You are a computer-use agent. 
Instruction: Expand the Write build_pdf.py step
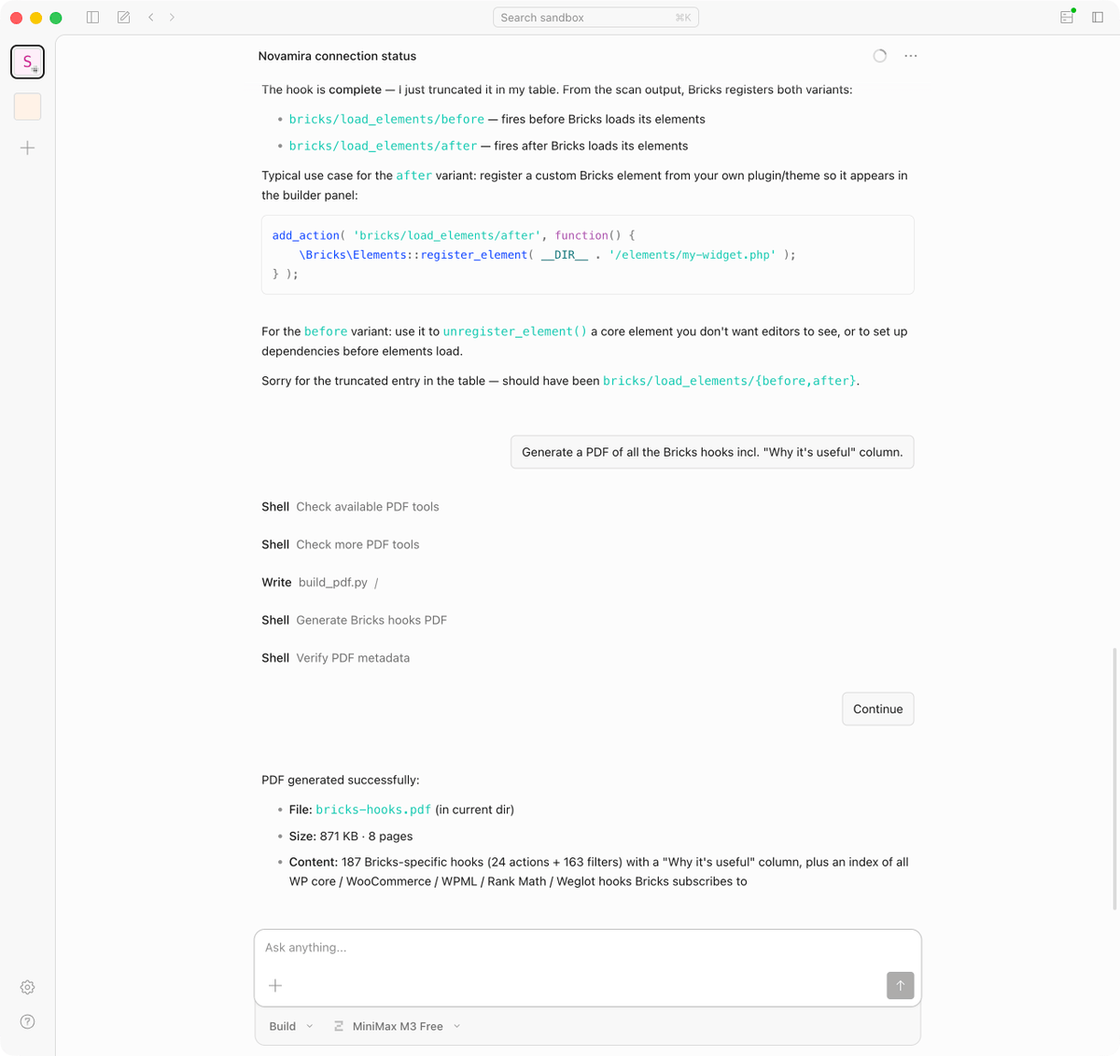[320, 583]
